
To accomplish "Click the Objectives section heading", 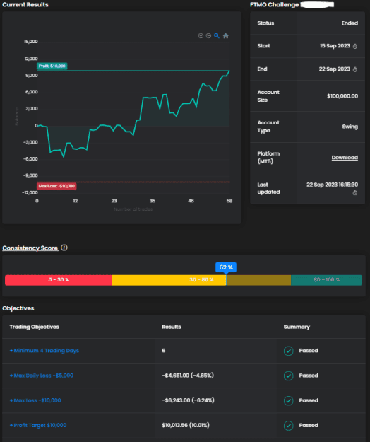I will tap(18, 308).
